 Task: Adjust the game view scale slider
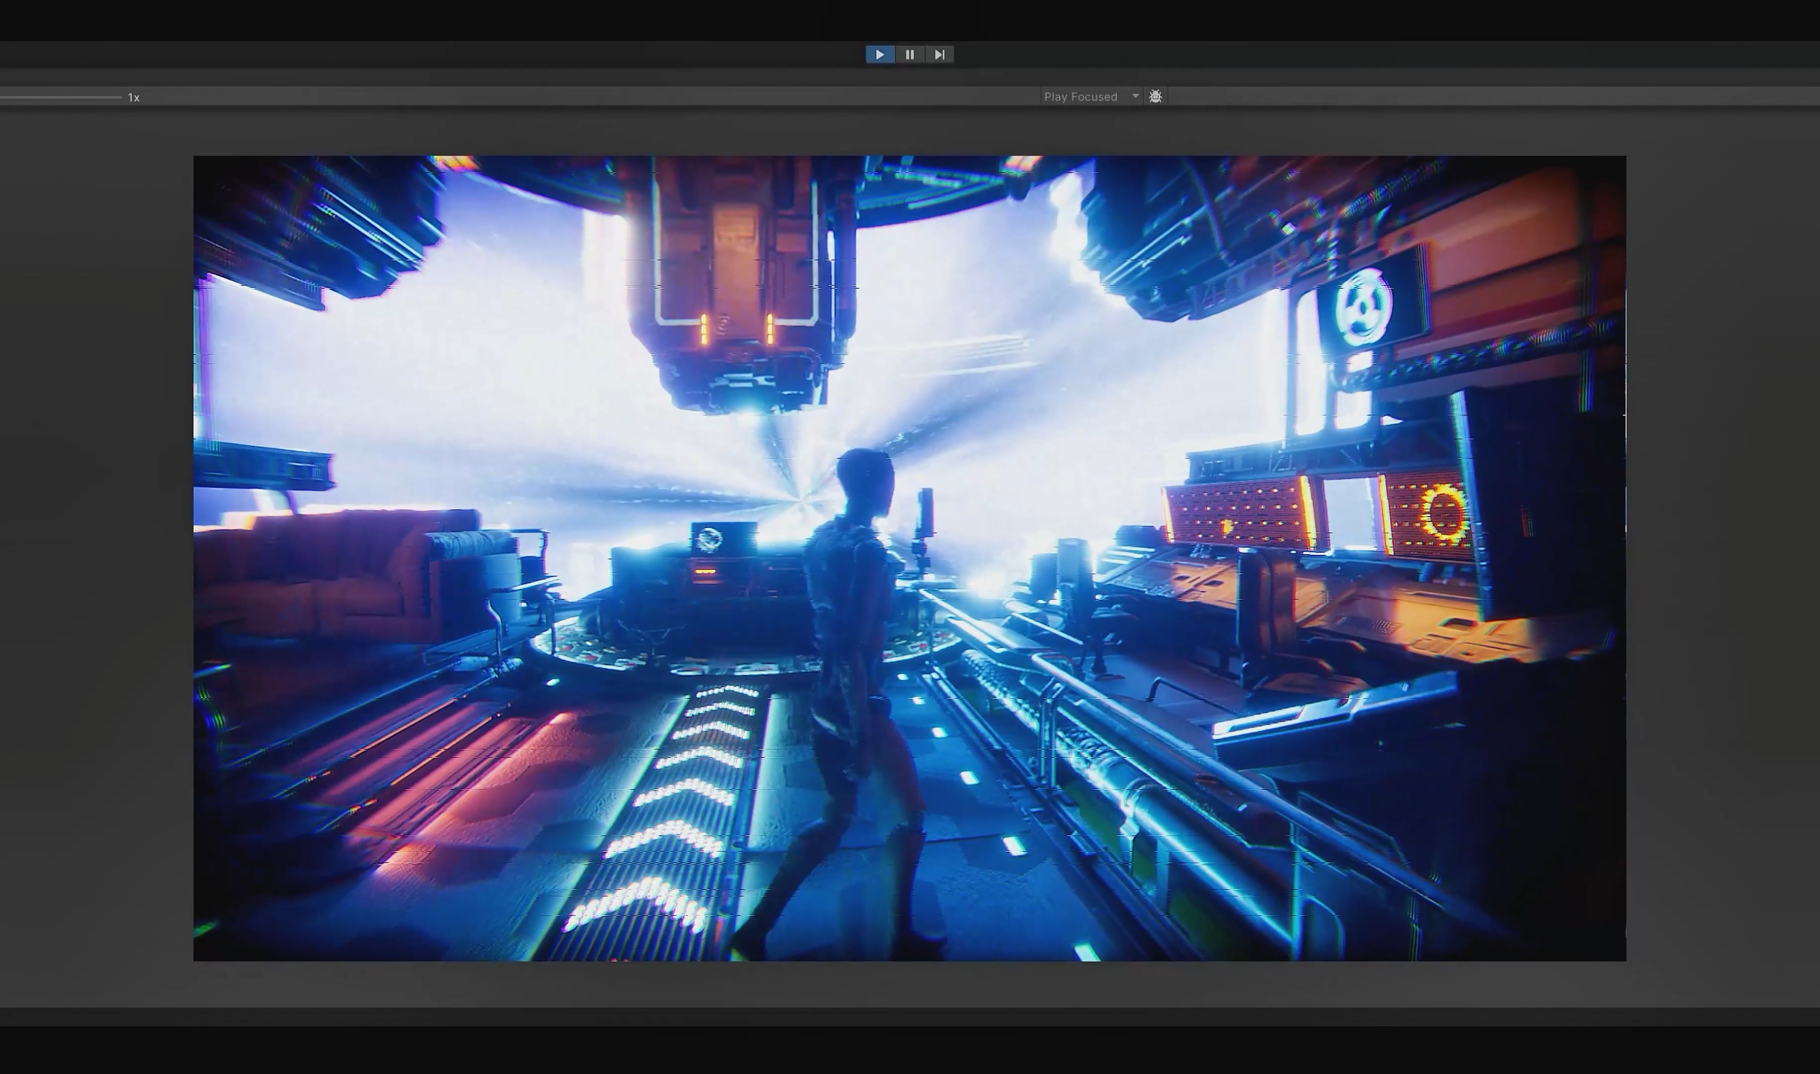click(61, 97)
